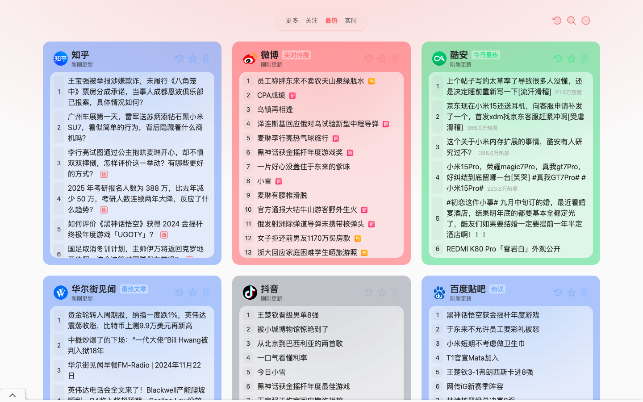Click the global refresh icon at top right
The height and width of the screenshot is (402, 643).
[x=557, y=21]
